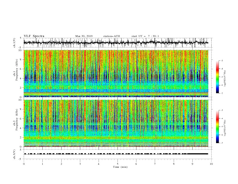Click the ch.2 spectrogram panel
This screenshot has height=184, width=238.
pos(116,123)
